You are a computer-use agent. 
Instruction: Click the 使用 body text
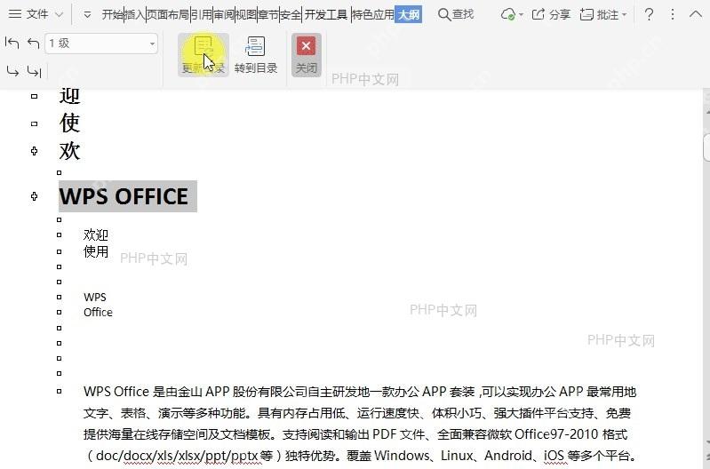96,251
